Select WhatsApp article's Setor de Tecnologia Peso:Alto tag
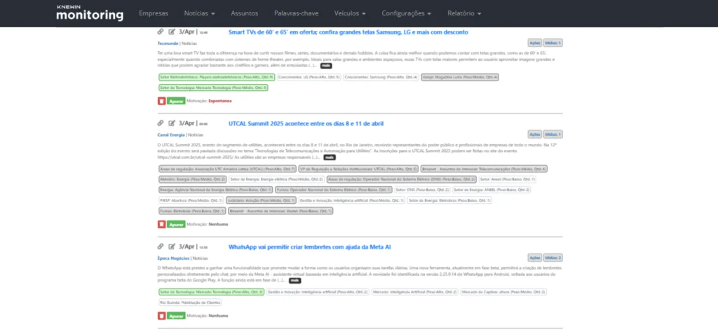The width and height of the screenshot is (718, 334). pos(211,292)
